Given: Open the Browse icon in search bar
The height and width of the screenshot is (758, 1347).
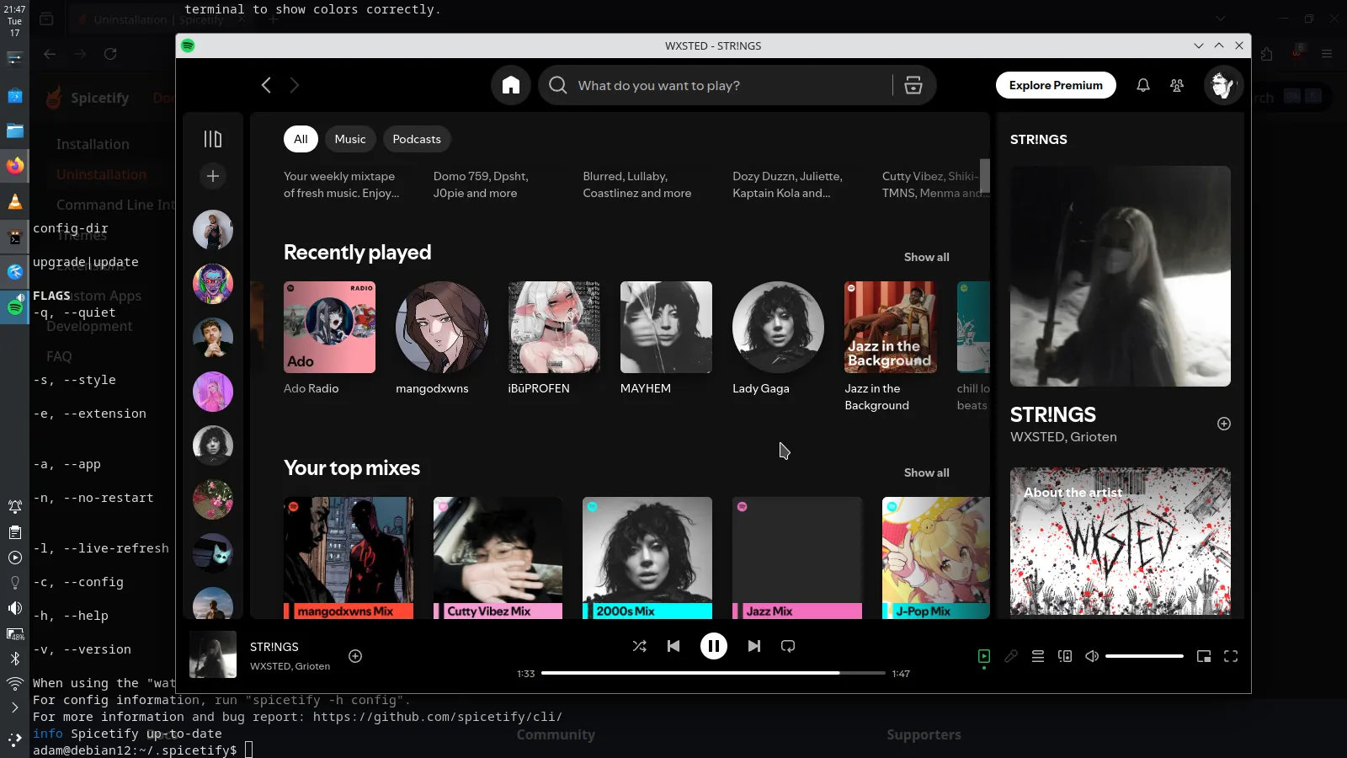Looking at the screenshot, I should point(913,85).
